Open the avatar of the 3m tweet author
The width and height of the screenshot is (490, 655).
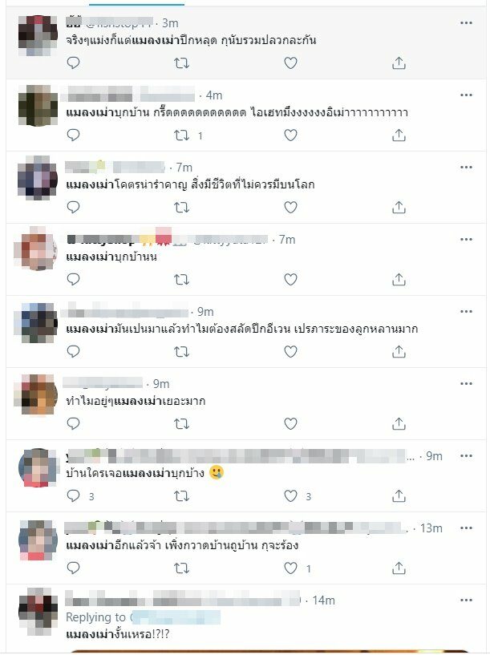point(38,35)
